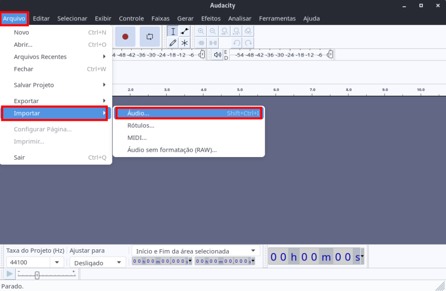This screenshot has height=291, width=446.
Task: Open the Início e Fim da área selecionada dropdown
Action: 196,251
